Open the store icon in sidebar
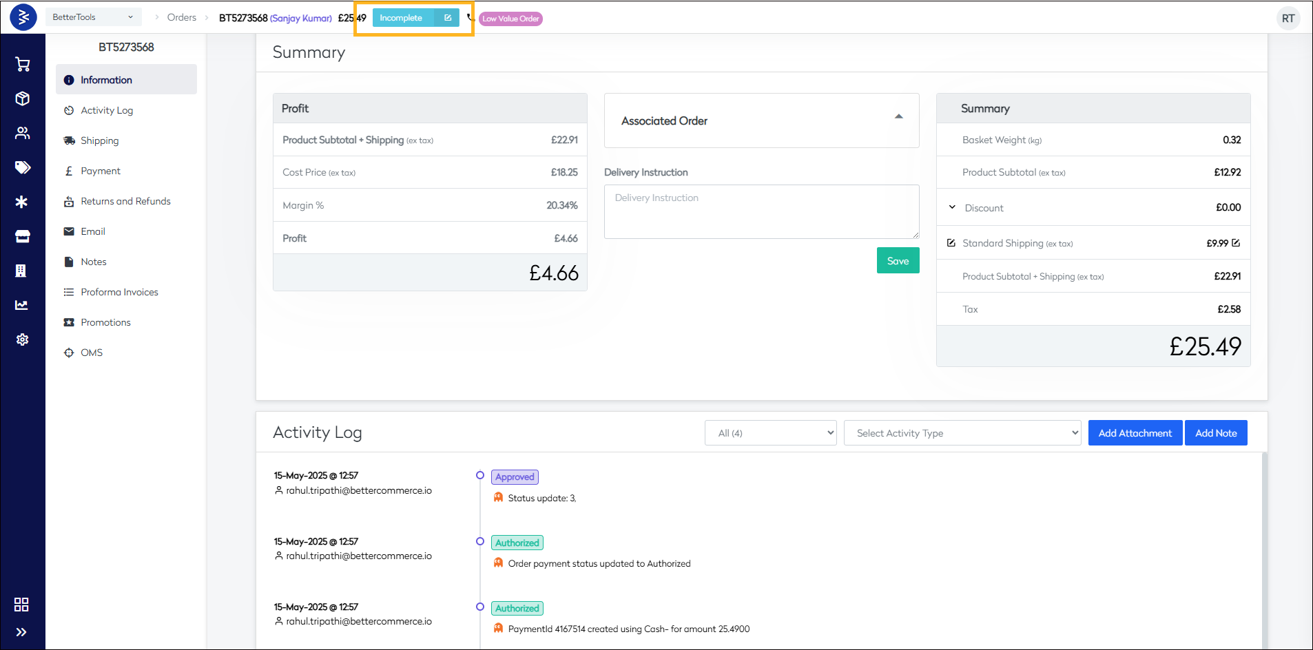1313x650 pixels. [22, 236]
